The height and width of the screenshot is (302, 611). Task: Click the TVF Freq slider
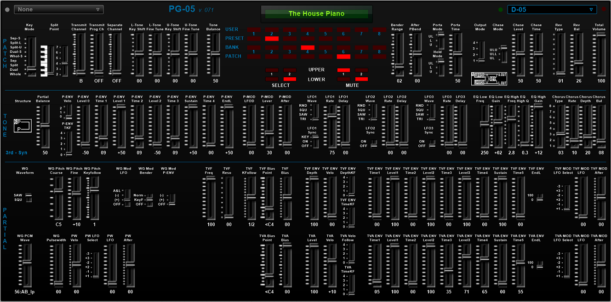pos(211,198)
